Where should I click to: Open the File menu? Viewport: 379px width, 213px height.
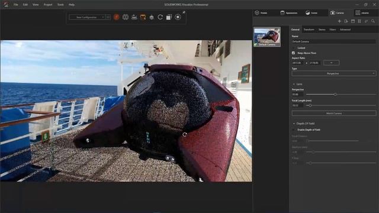pyautogui.click(x=16, y=5)
